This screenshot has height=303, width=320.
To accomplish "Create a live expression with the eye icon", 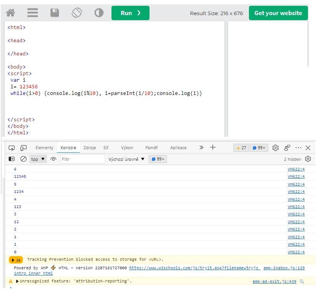I will click(53, 159).
